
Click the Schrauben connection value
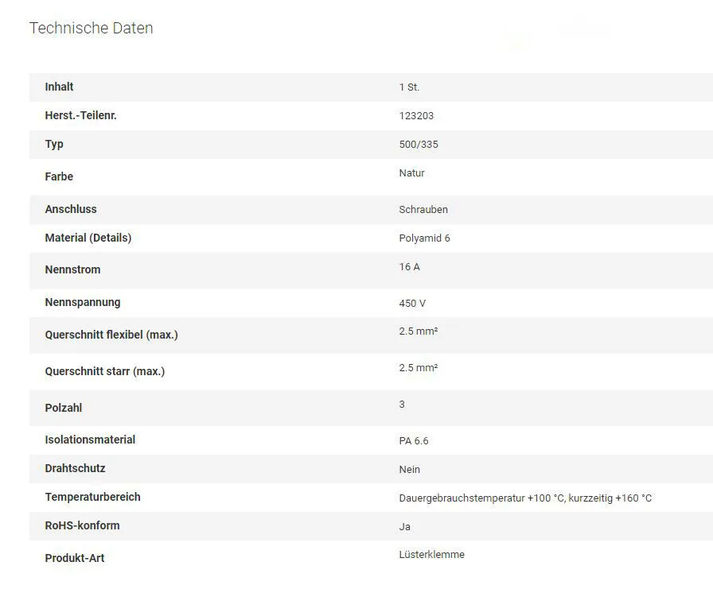pos(423,210)
